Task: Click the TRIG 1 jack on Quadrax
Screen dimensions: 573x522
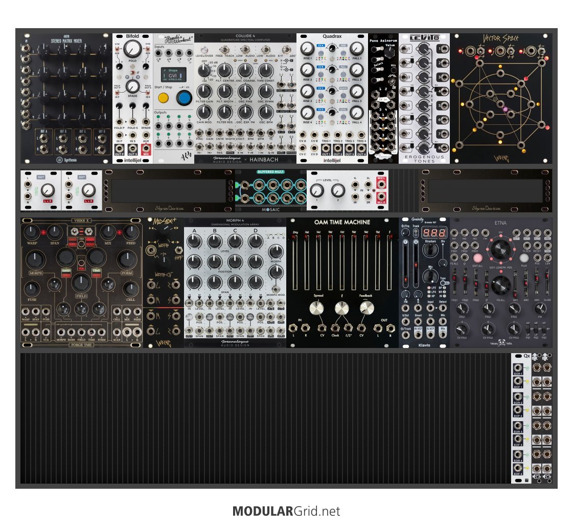Action: tap(326, 135)
